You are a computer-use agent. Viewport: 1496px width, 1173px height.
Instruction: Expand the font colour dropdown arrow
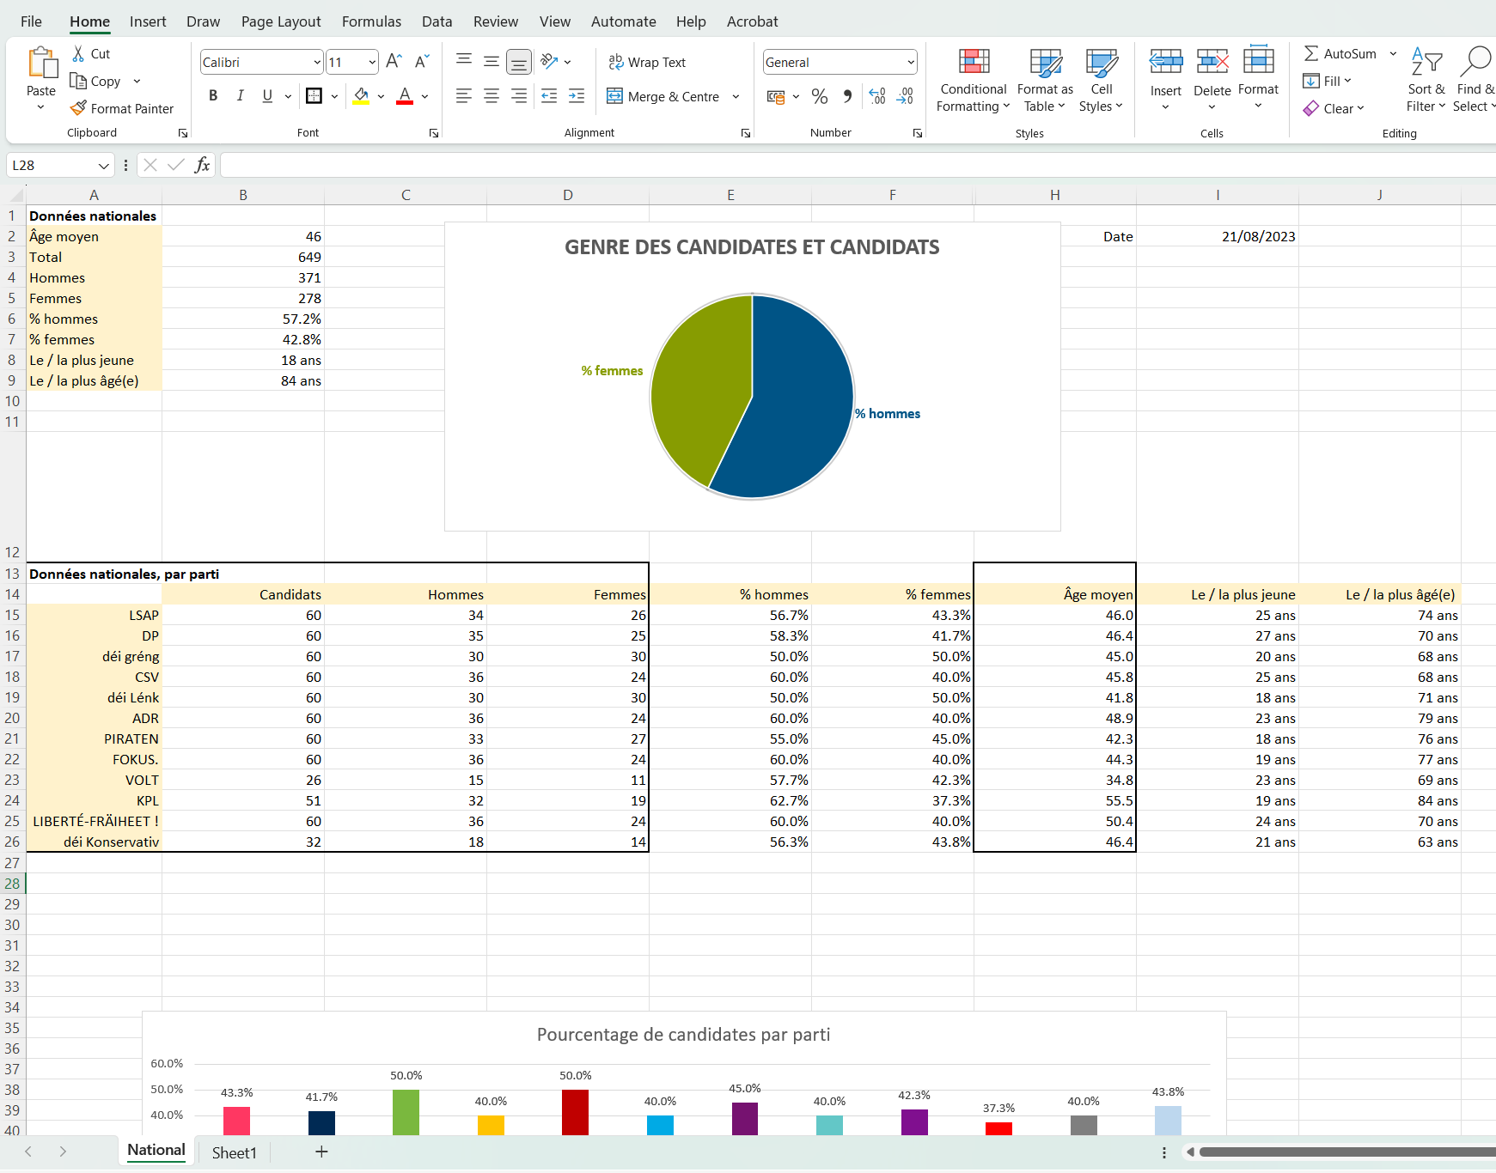tap(424, 96)
